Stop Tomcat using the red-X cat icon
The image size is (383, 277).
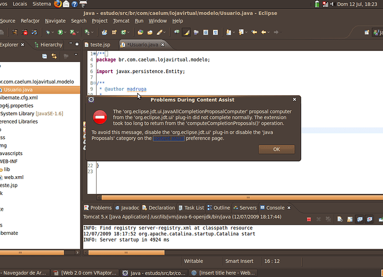coord(24,32)
